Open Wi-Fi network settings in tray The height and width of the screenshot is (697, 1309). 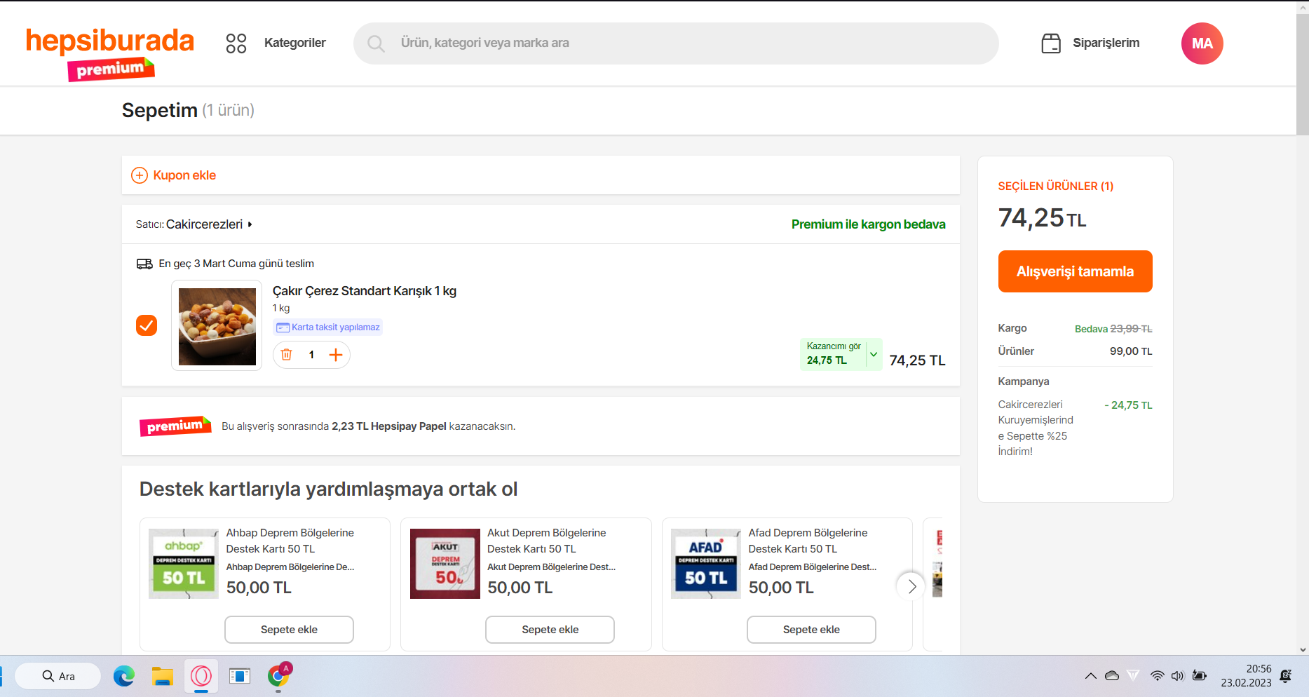coord(1157,676)
